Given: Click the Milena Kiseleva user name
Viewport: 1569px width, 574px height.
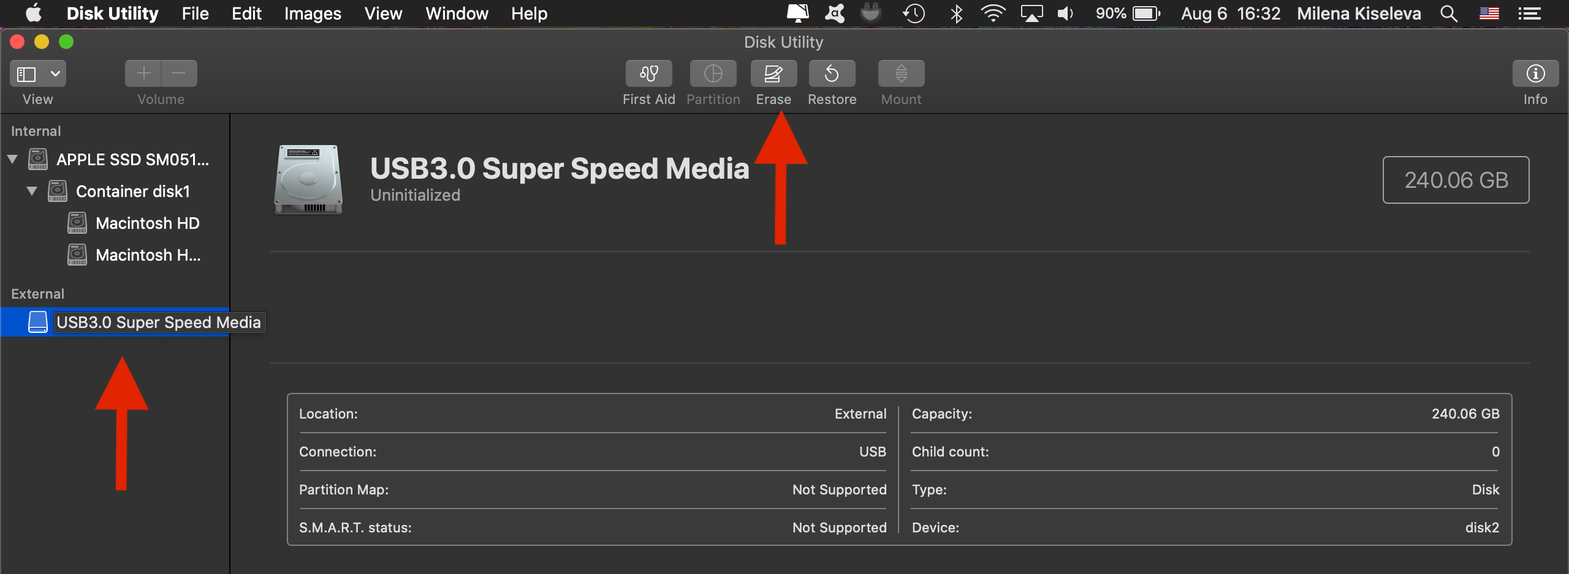Looking at the screenshot, I should (x=1359, y=13).
